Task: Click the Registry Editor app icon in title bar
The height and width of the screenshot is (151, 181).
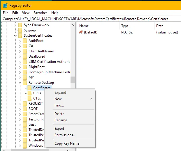Action: pyautogui.click(x=5, y=6)
